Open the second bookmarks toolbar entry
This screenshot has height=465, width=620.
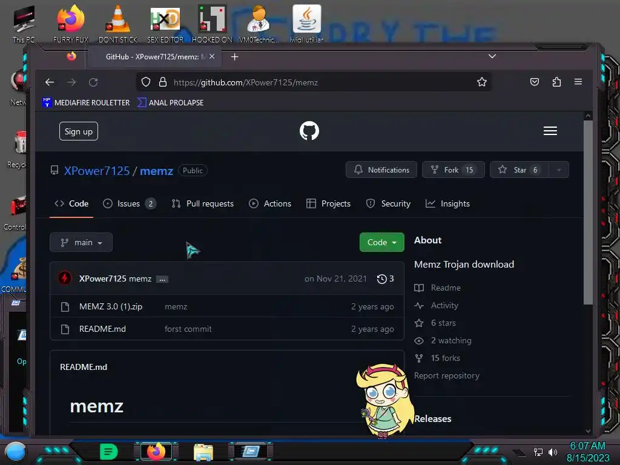click(x=170, y=102)
